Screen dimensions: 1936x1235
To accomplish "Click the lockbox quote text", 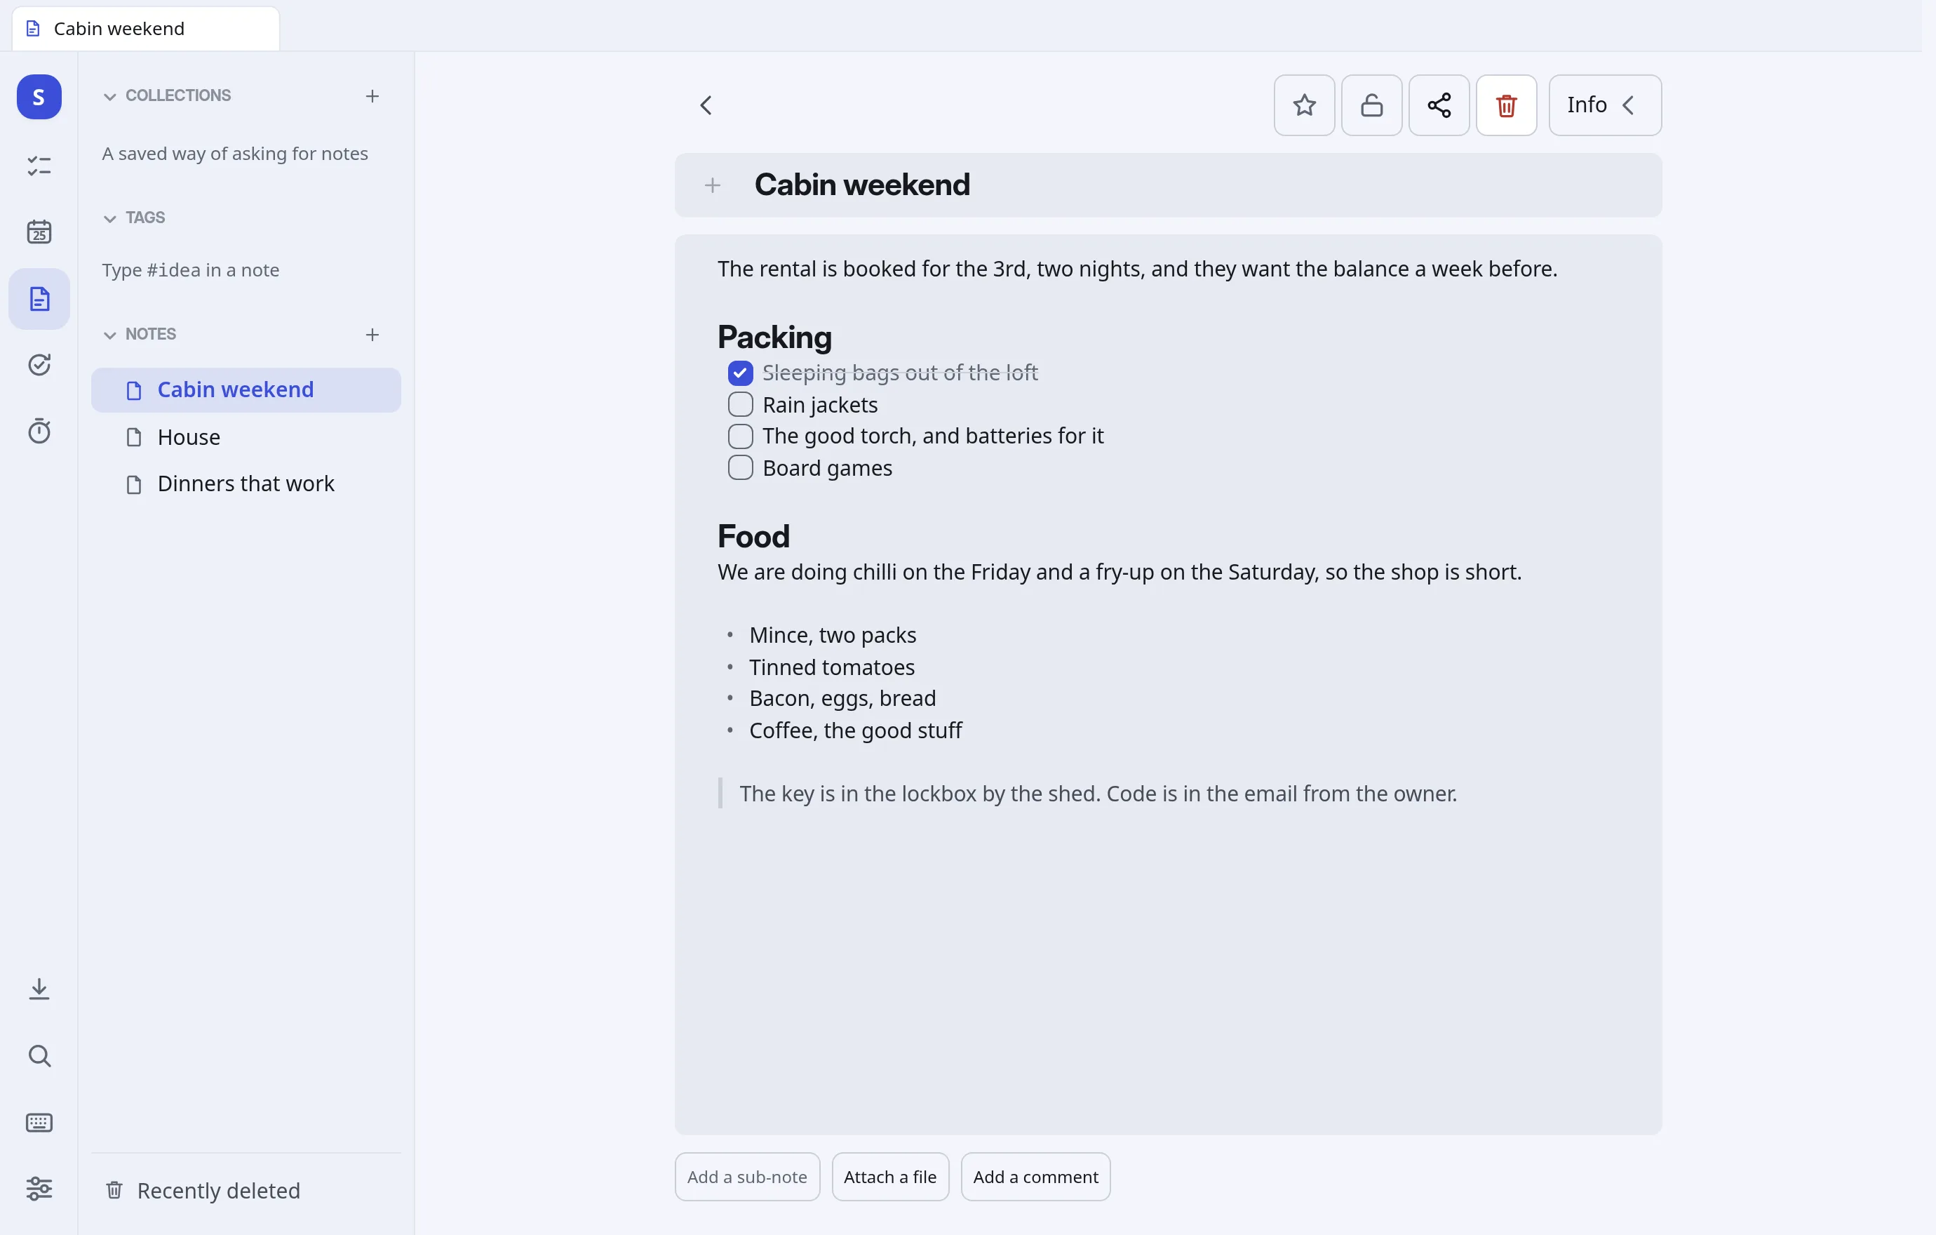I will (x=1098, y=794).
